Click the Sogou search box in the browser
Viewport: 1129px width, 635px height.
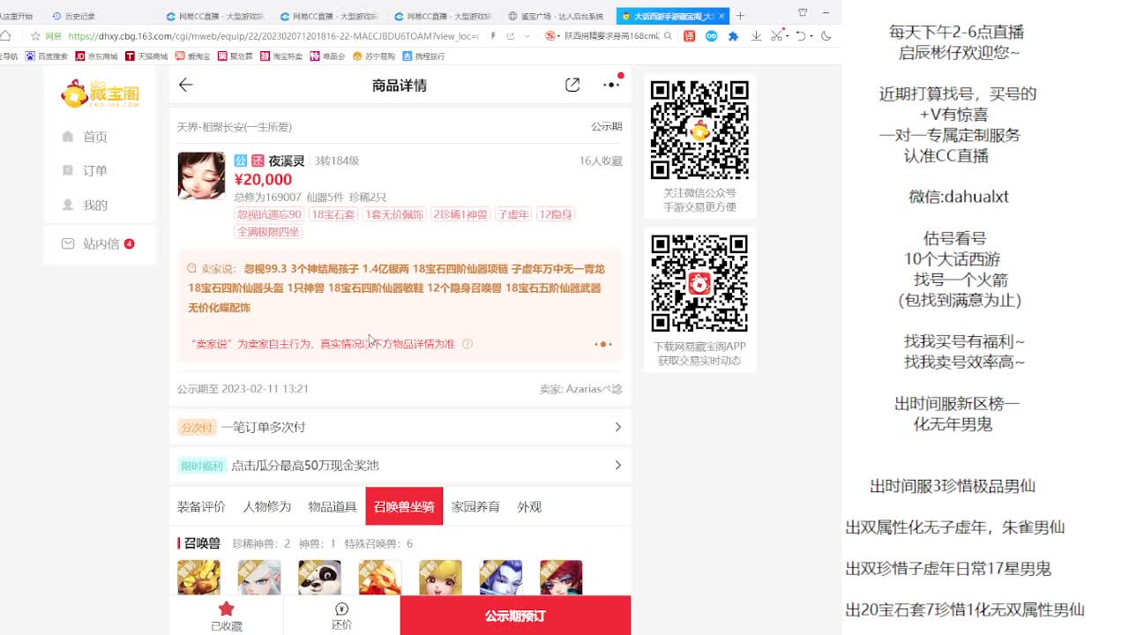click(611, 36)
